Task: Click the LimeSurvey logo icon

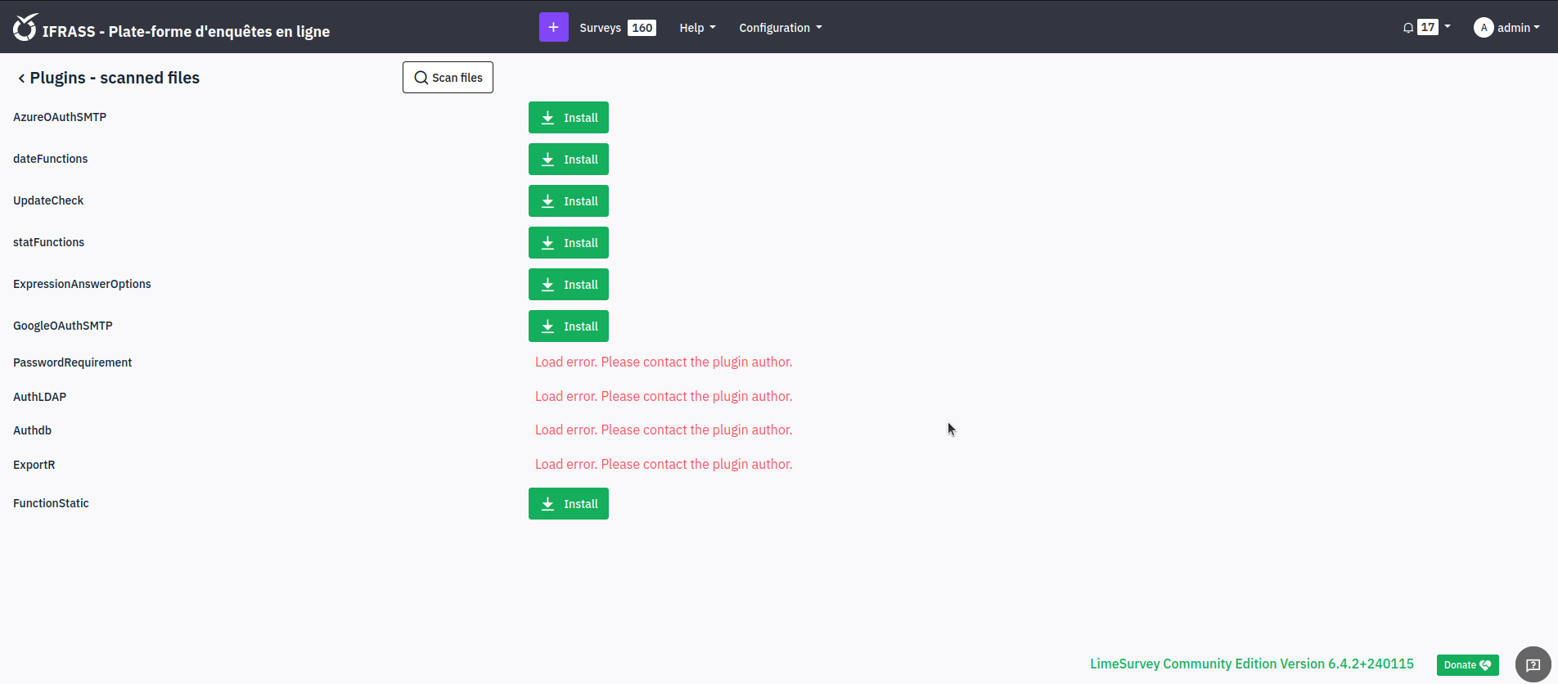Action: [x=25, y=27]
